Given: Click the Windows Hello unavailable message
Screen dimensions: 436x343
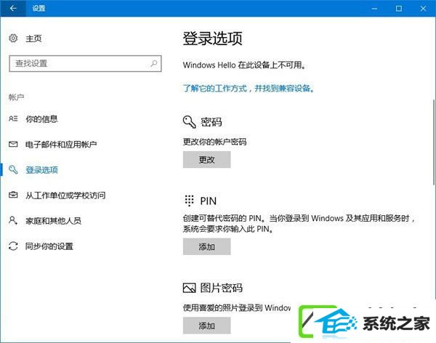Looking at the screenshot, I should pos(244,65).
